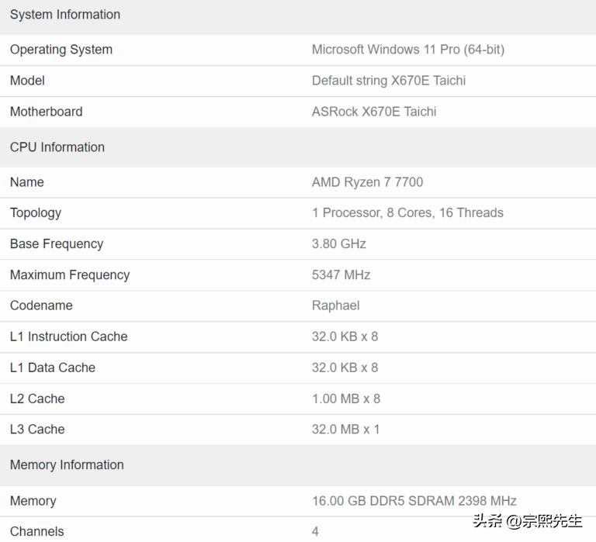Select the '3.80 GHz' value
Screen dimensions: 596x542
click(x=339, y=243)
